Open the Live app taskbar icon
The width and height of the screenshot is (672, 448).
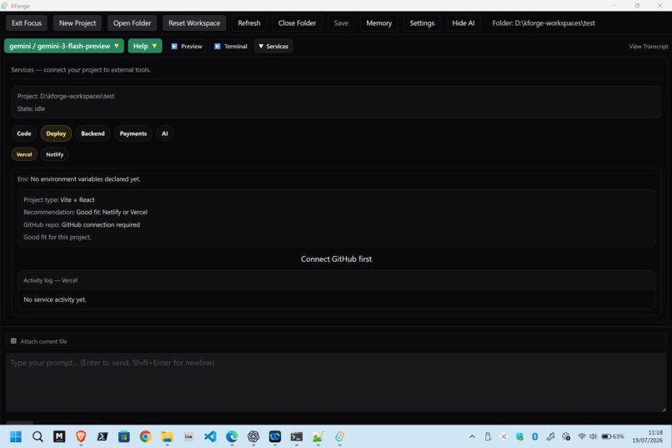188,436
